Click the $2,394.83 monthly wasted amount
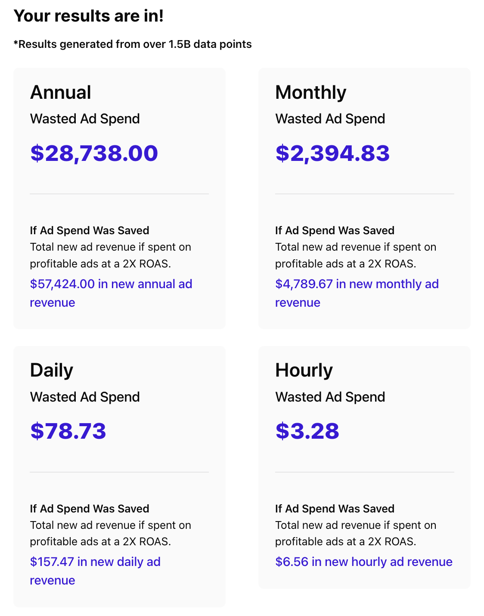Viewport: 484px width, 616px height. (332, 153)
